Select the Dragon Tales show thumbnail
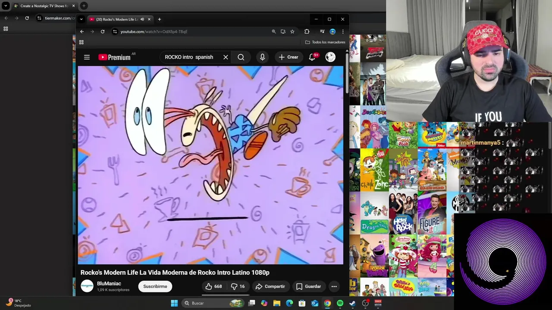This screenshot has height=310, width=552. coord(374,213)
